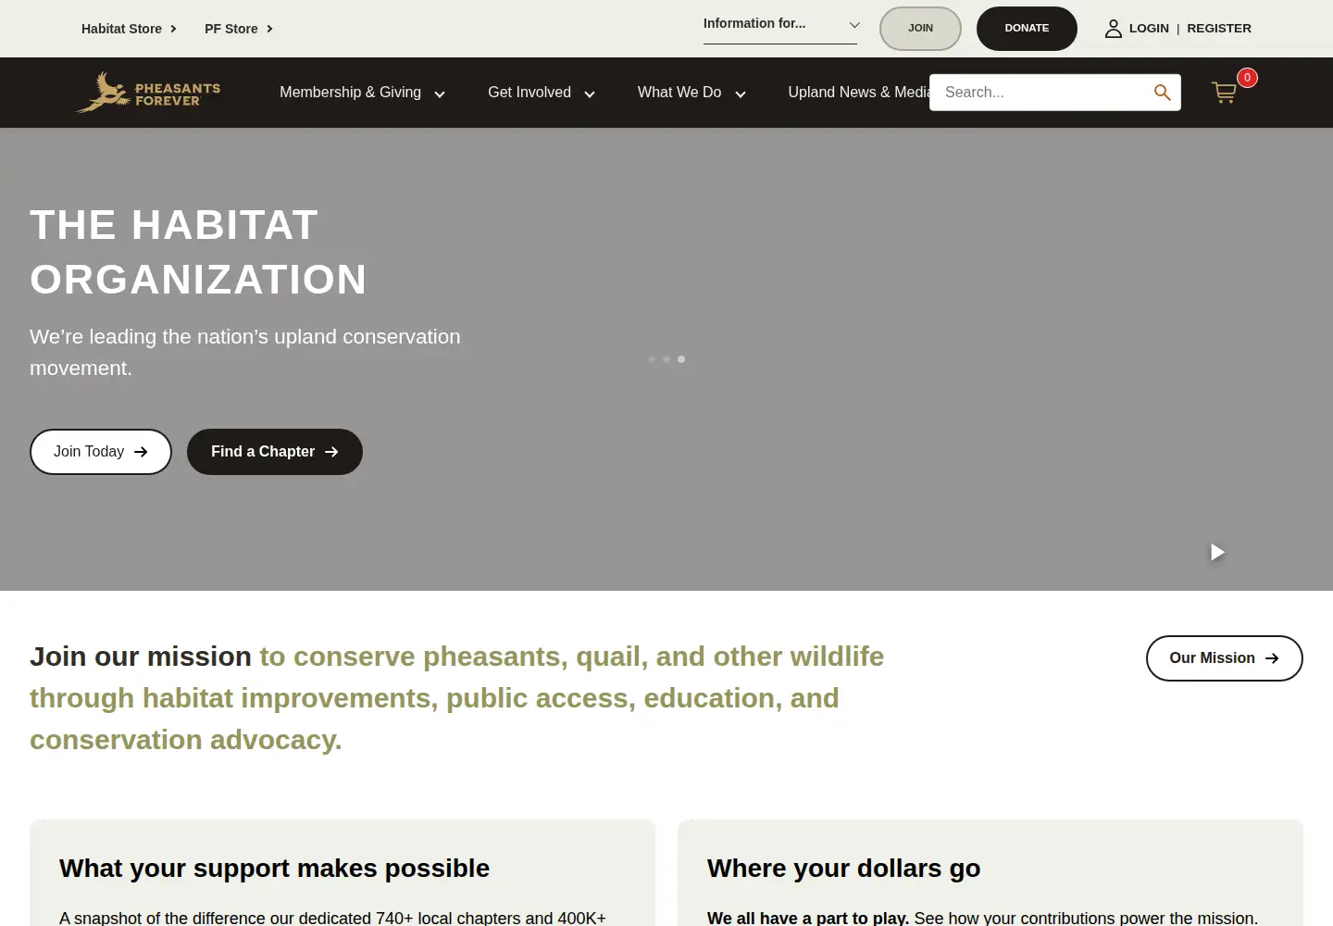Play the hero slideshow
The image size is (1333, 926).
click(1217, 552)
